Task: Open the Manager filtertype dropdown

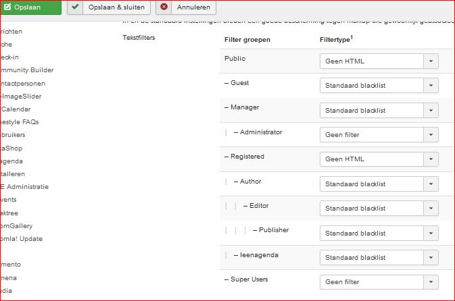Action: (379, 111)
